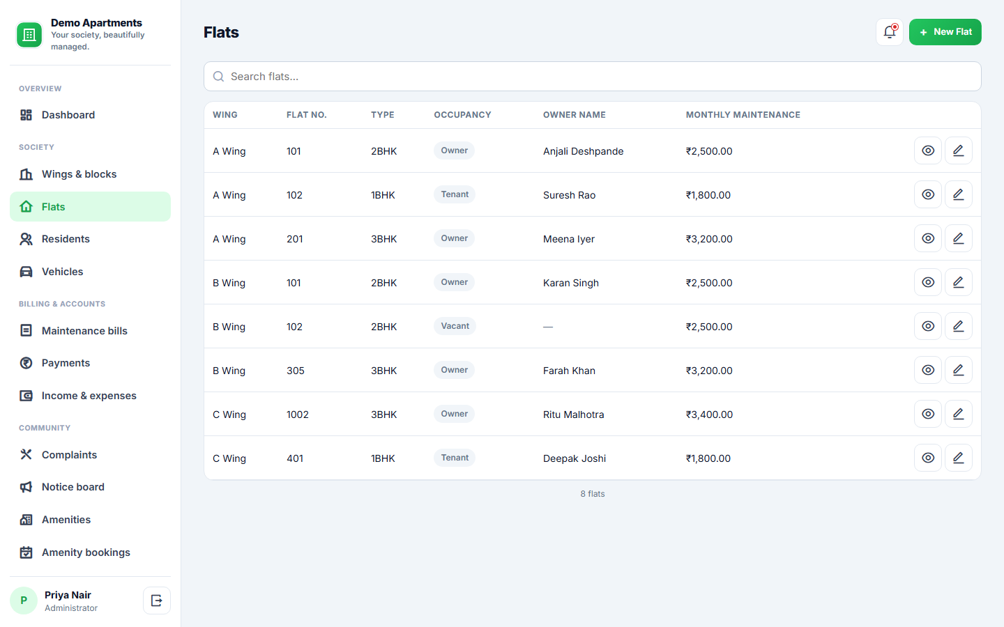Click the logout icon beside Priya Nair
The height and width of the screenshot is (627, 1004).
pyautogui.click(x=157, y=601)
